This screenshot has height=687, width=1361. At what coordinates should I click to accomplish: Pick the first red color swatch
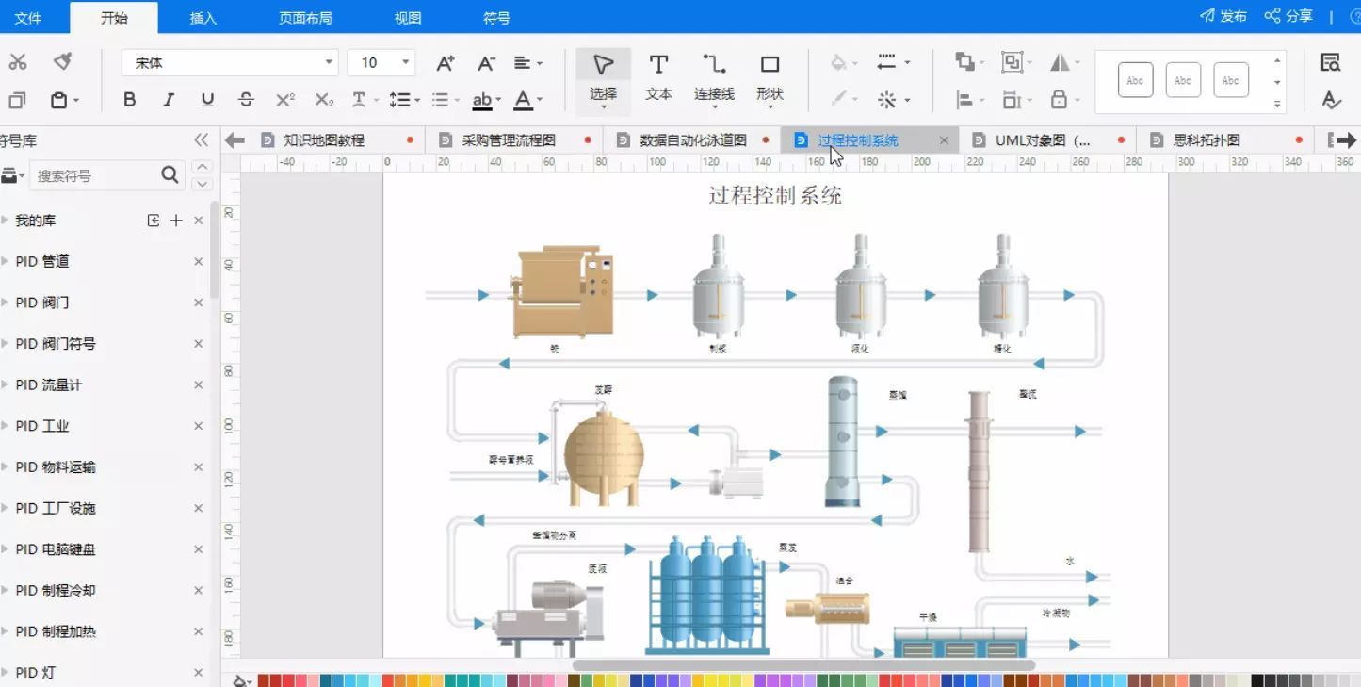click(x=264, y=680)
